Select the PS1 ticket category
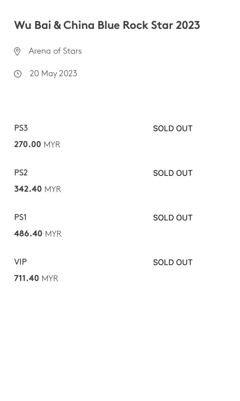The height and width of the screenshot is (401, 240). [x=20, y=217]
